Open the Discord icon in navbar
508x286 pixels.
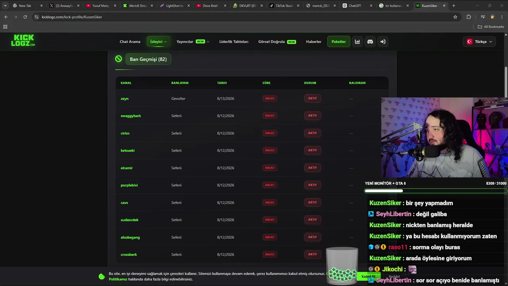(370, 41)
